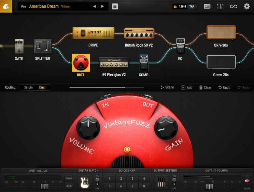Click the TAP tempo button
Image resolution: width=254 pixels, height=192 pixels.
(x=192, y=6)
